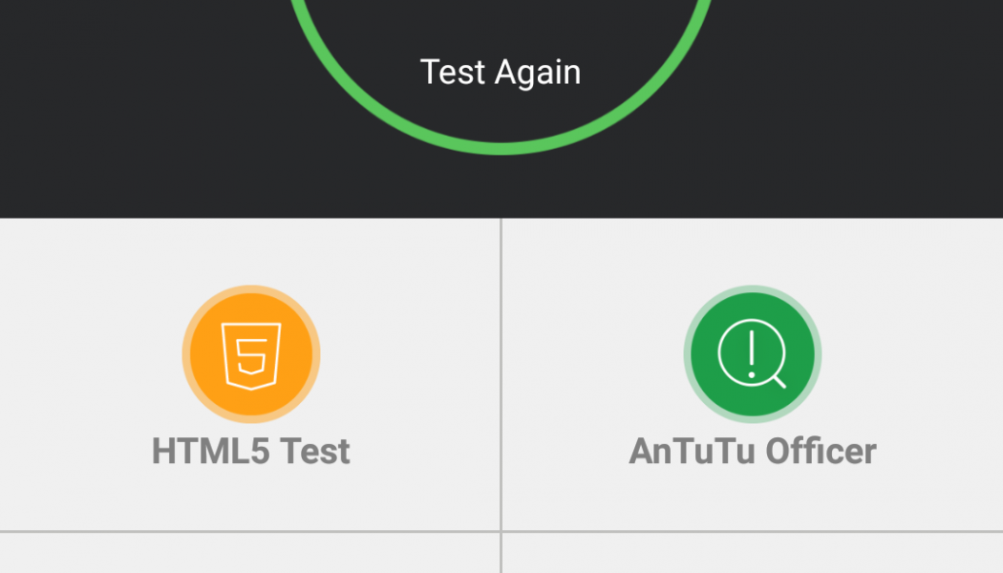The height and width of the screenshot is (573, 1003).
Task: Tap the pale green halo around the Officer icon
Action: pos(753,289)
